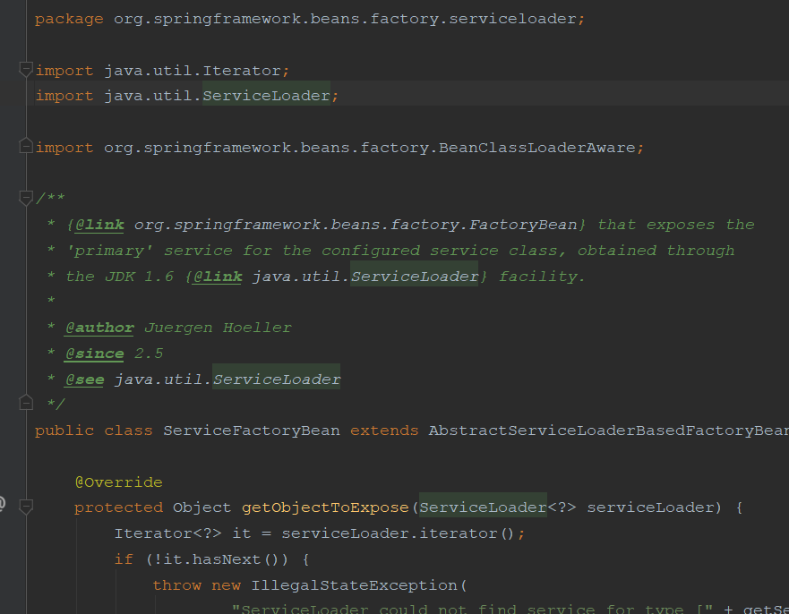The height and width of the screenshot is (614, 789).
Task: Click IllegalStateException in the throw statement
Action: click(355, 585)
